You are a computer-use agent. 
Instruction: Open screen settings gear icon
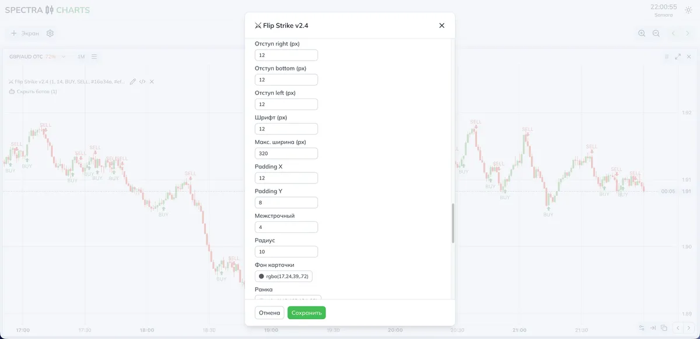click(x=50, y=33)
